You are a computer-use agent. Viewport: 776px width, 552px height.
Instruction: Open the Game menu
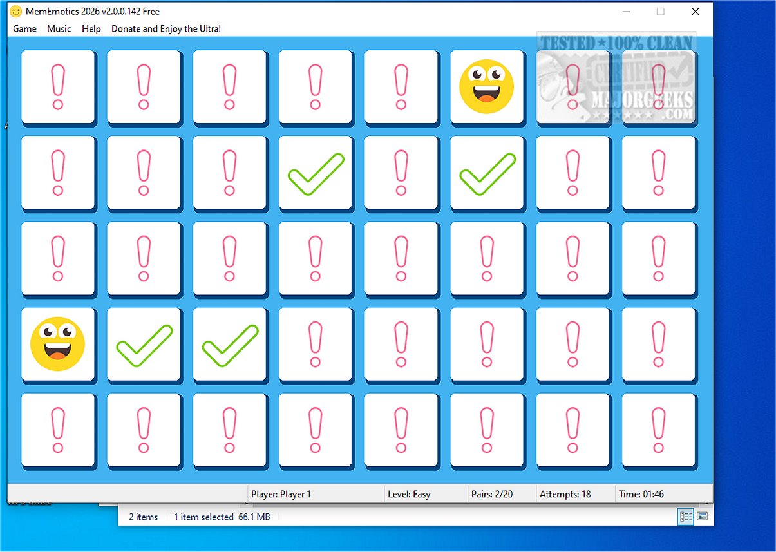pyautogui.click(x=24, y=29)
